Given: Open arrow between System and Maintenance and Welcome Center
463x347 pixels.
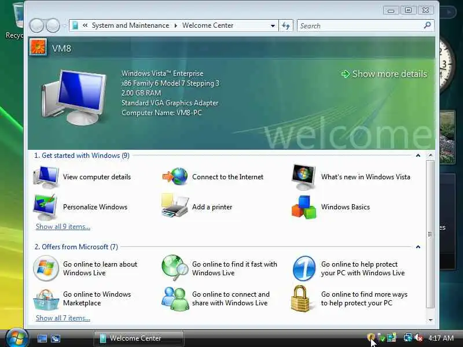Looking at the screenshot, I should point(176,25).
